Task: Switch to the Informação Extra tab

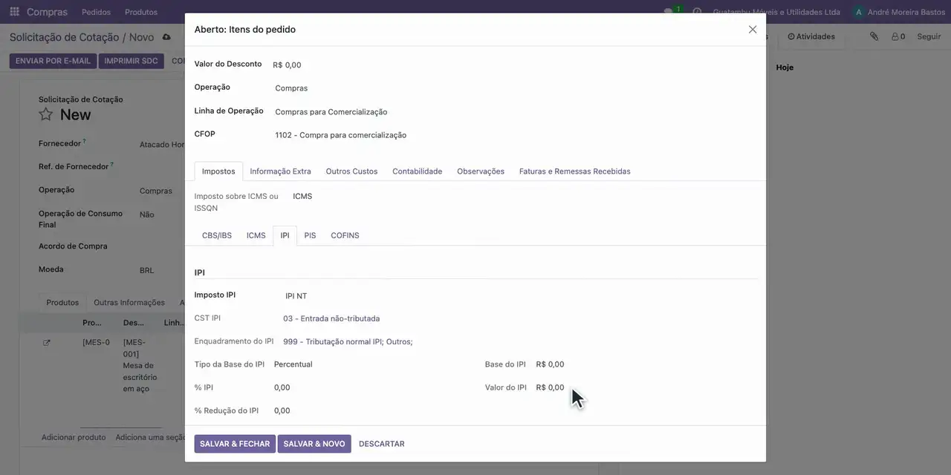Action: click(x=280, y=171)
